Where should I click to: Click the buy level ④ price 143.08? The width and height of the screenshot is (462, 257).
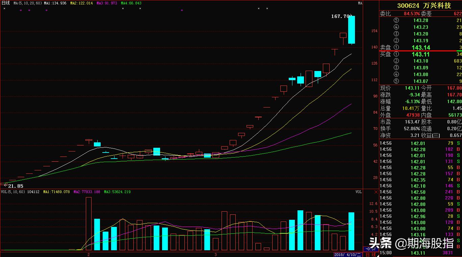point(420,74)
